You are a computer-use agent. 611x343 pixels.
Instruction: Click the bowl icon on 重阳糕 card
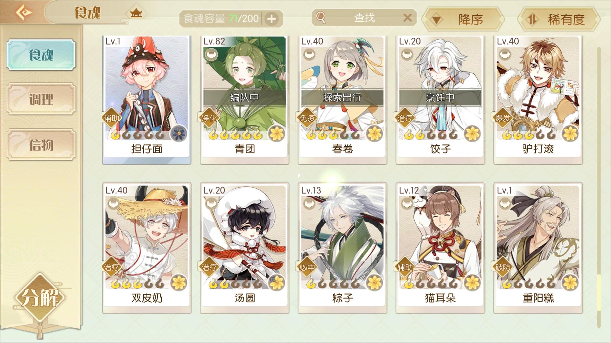(x=505, y=203)
